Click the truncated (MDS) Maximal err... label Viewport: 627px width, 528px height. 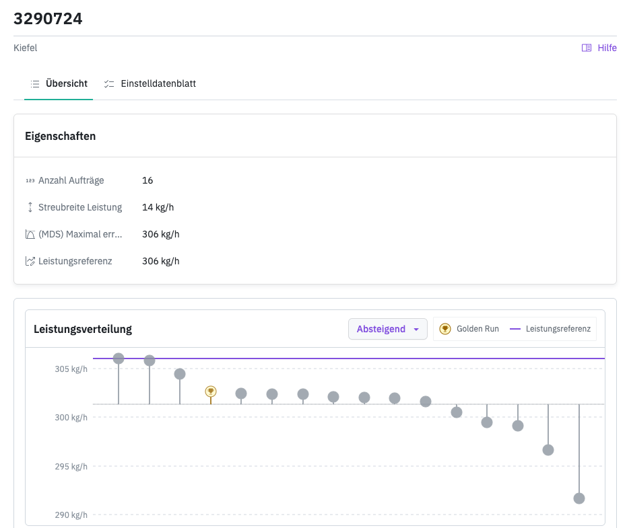[80, 234]
